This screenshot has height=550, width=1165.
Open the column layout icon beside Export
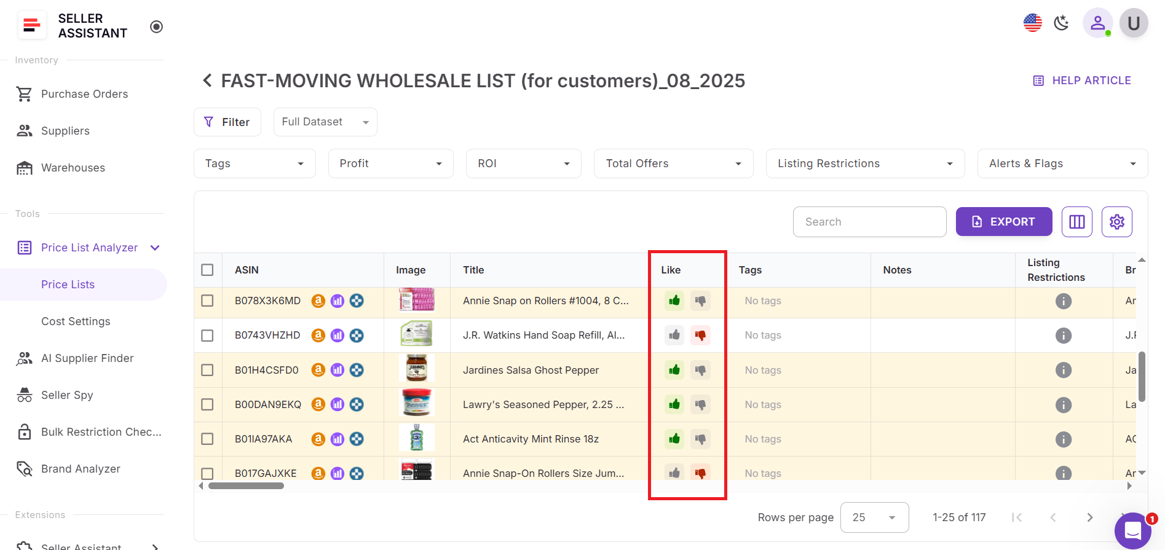pos(1076,222)
